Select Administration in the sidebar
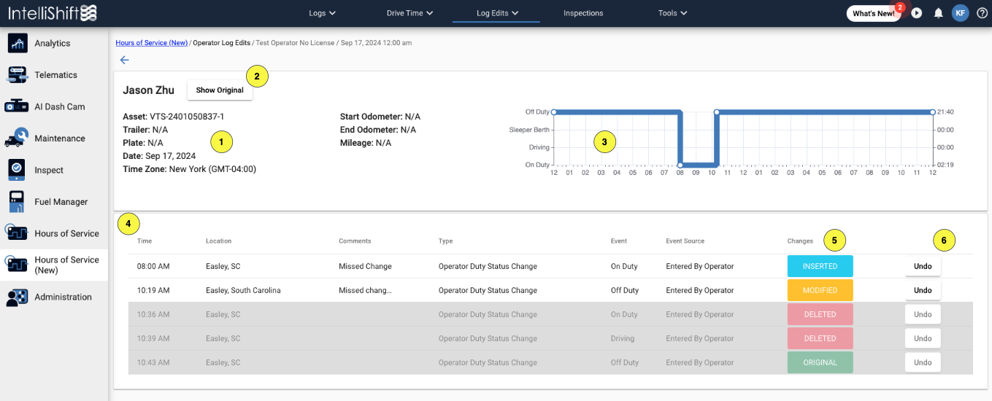 (63, 297)
